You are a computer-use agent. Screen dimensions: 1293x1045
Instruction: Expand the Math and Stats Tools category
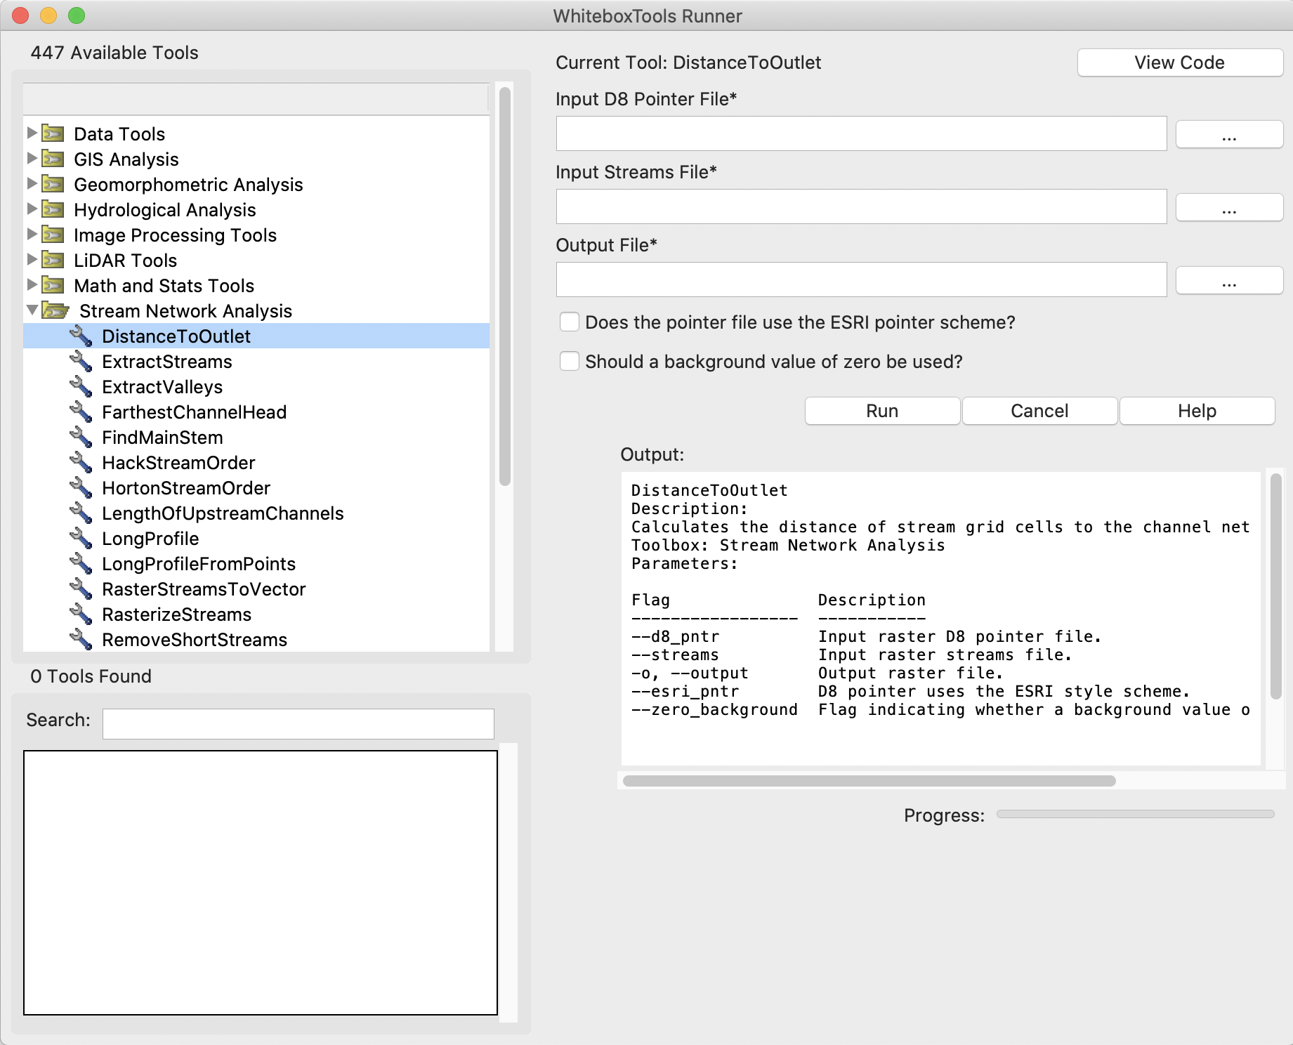coord(32,284)
